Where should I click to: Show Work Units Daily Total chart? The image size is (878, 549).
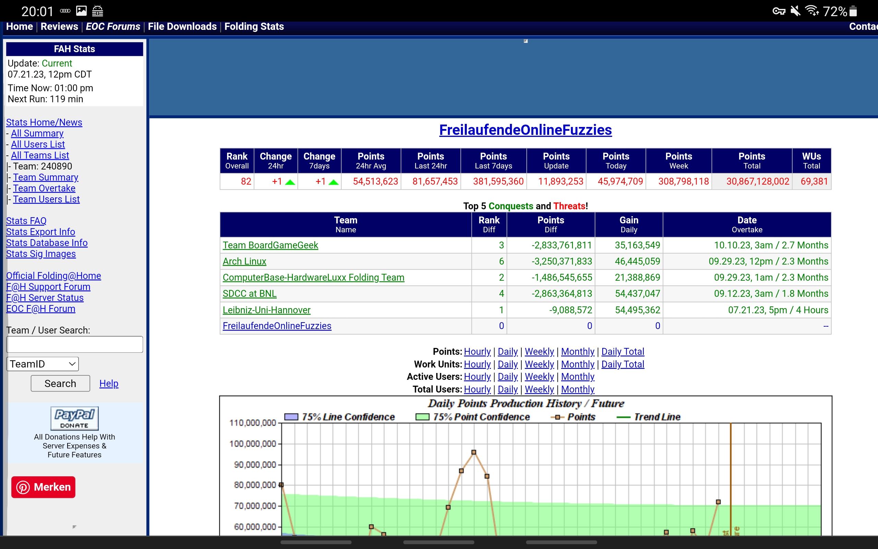[x=622, y=364]
